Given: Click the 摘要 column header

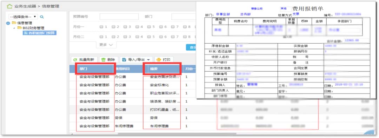Looking at the screenshot, I should coord(162,68).
